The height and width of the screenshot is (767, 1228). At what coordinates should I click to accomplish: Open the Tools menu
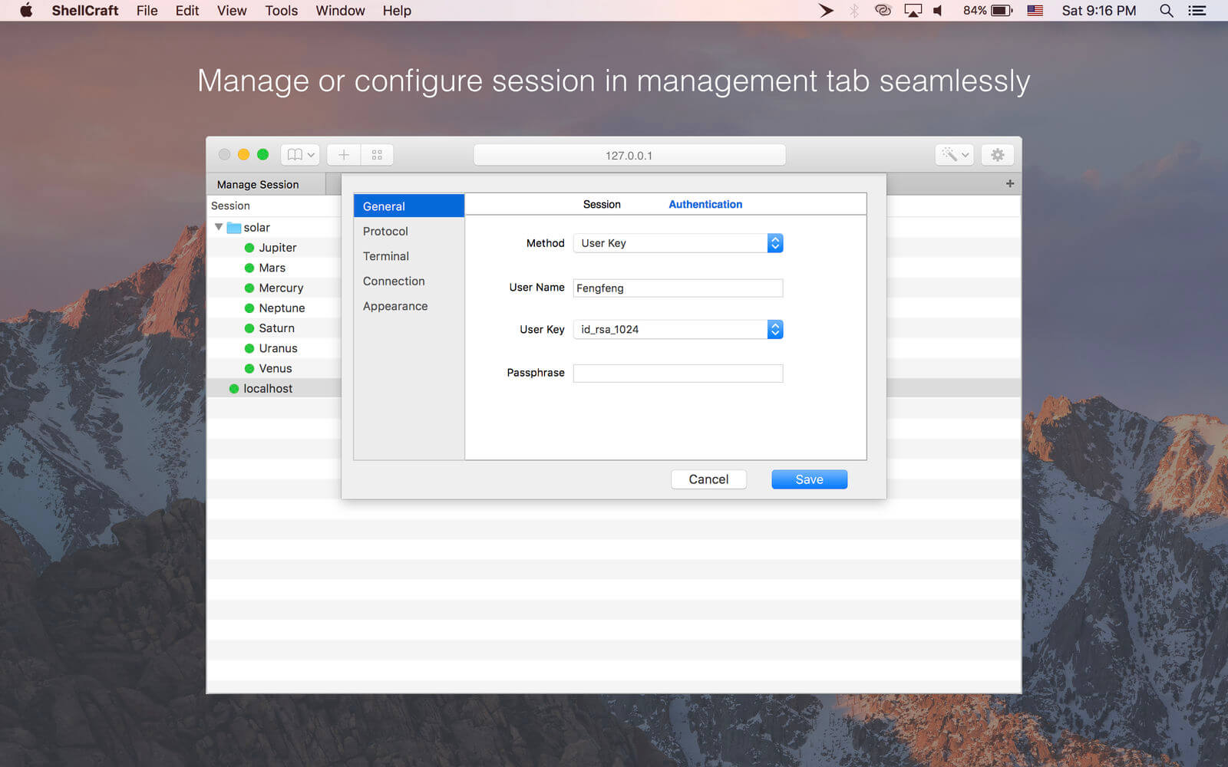point(281,11)
